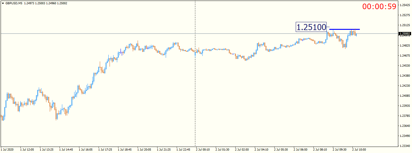Click the 1 Jul 2020 date label
The width and height of the screenshot is (412, 153).
click(7, 150)
